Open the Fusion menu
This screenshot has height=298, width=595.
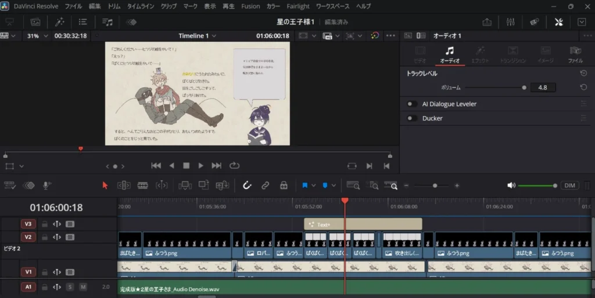pyautogui.click(x=250, y=6)
